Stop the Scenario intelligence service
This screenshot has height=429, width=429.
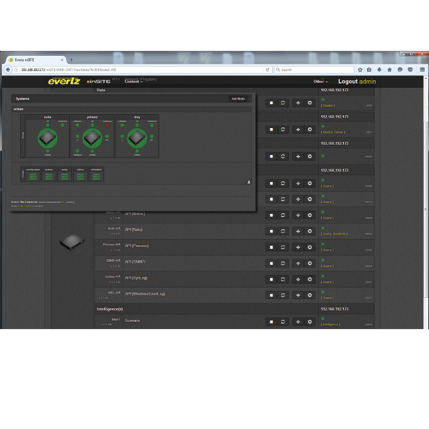(271, 322)
